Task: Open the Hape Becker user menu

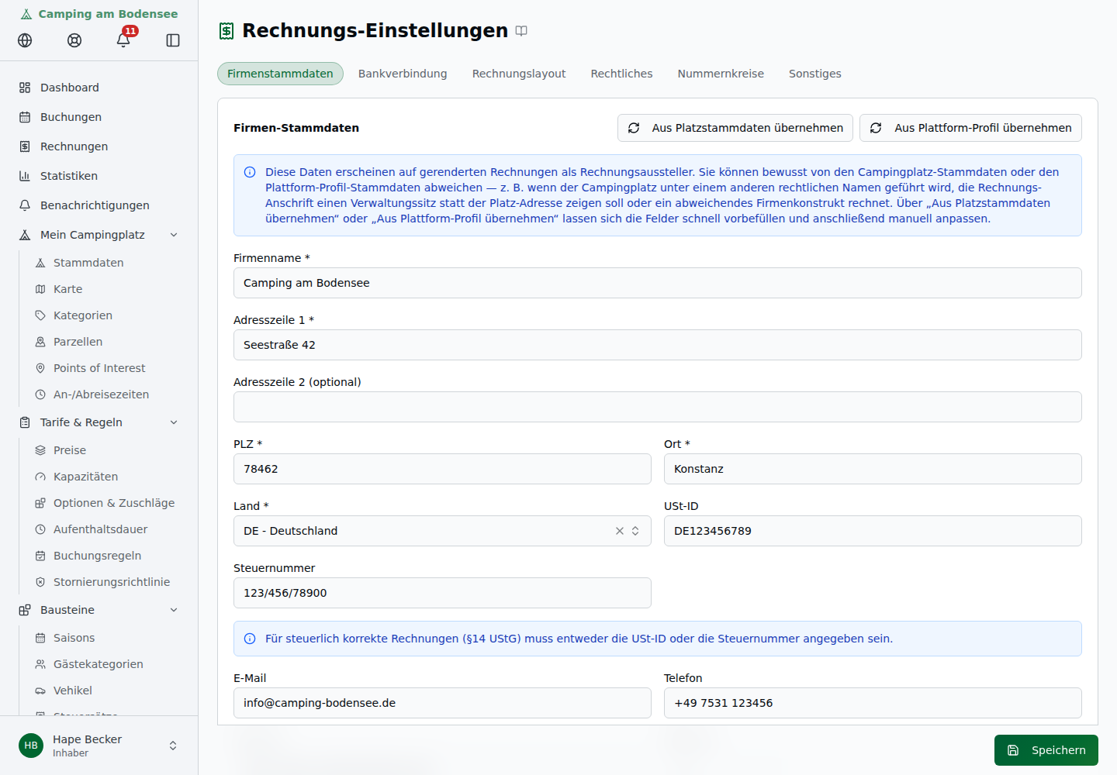Action: (x=99, y=746)
